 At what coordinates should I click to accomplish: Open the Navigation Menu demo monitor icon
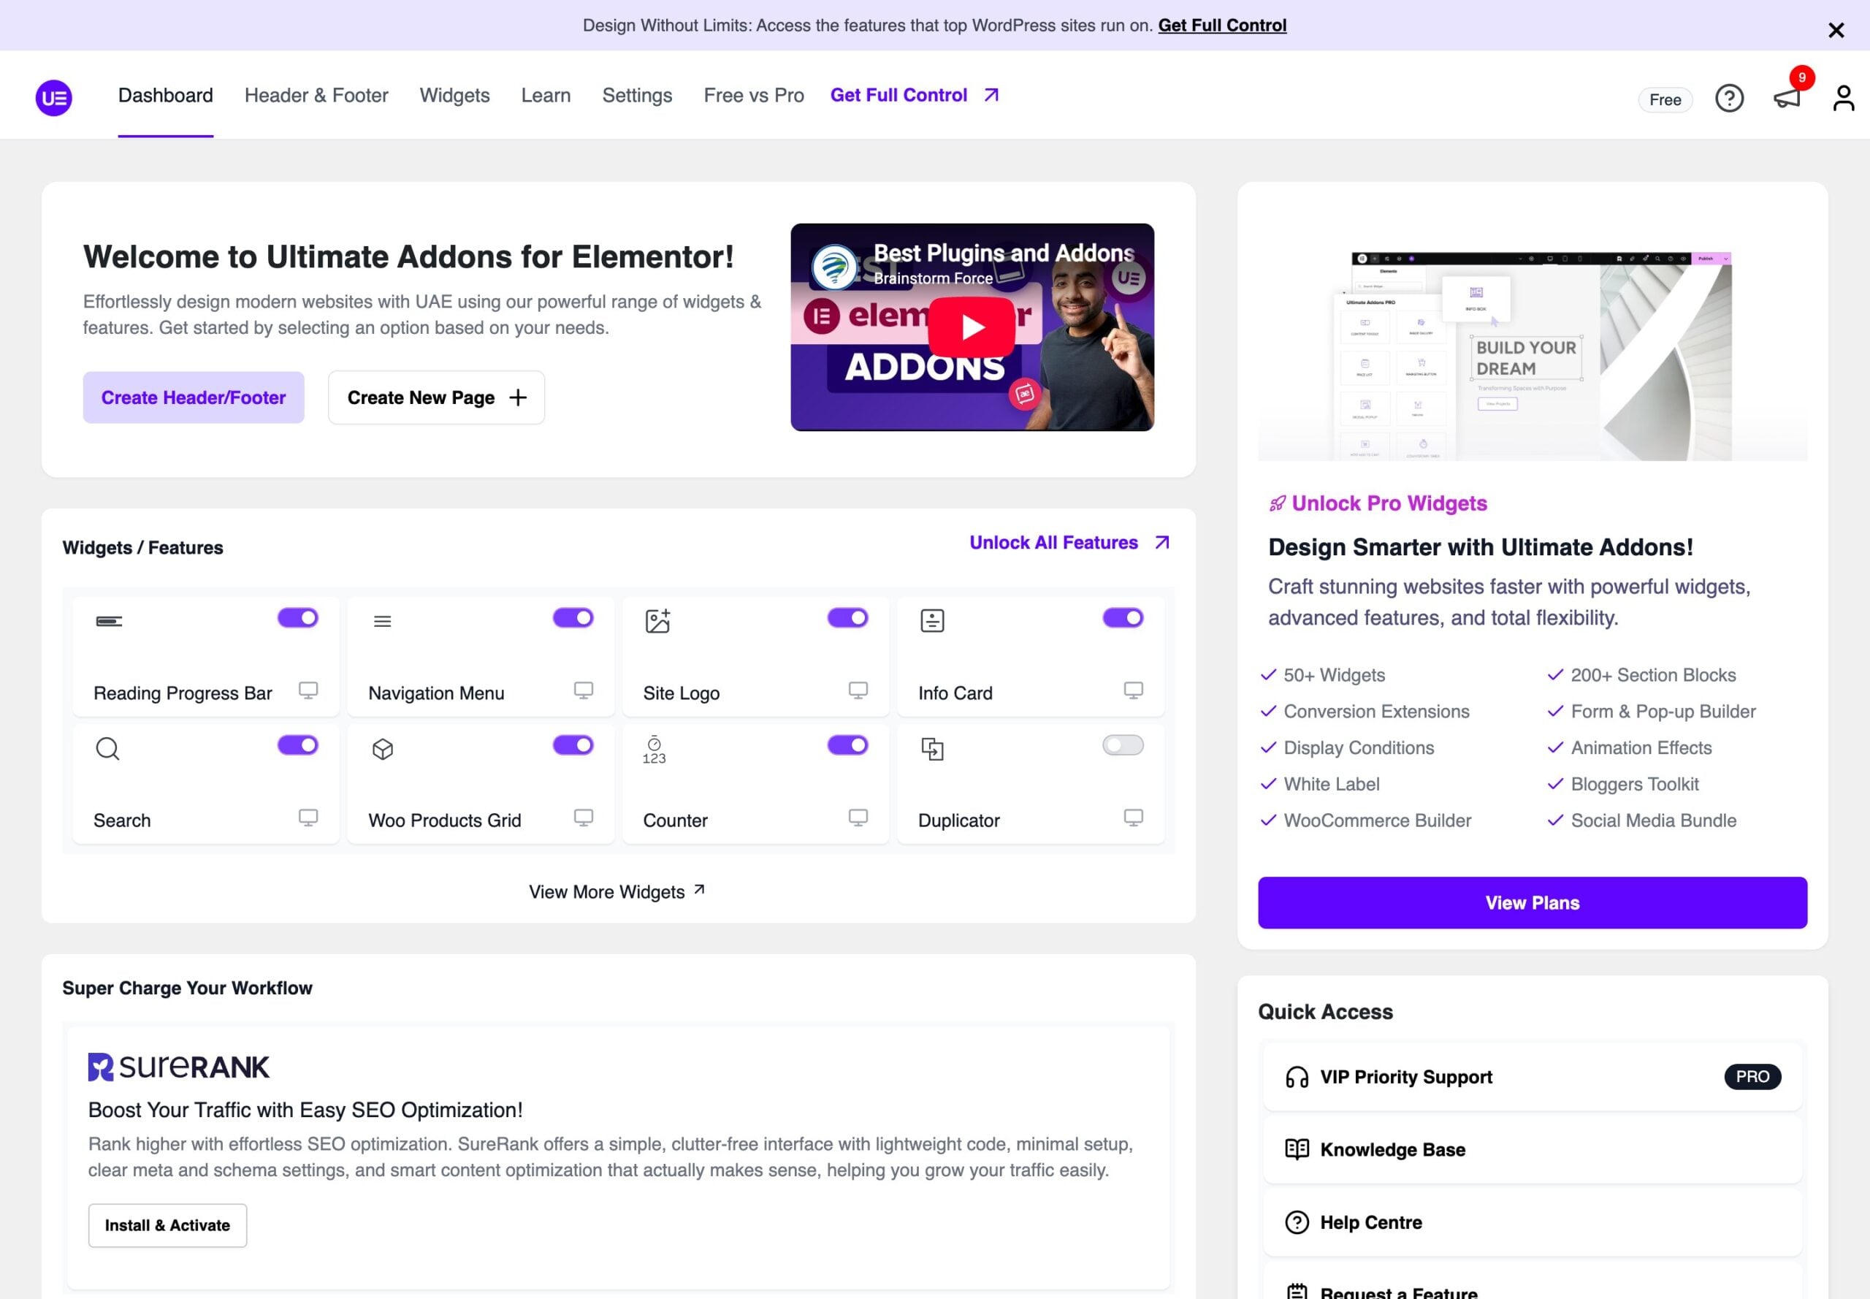pyautogui.click(x=584, y=690)
